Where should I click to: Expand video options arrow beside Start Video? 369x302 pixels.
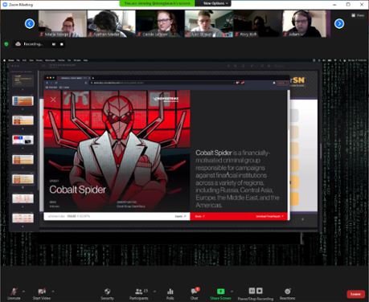click(x=53, y=291)
